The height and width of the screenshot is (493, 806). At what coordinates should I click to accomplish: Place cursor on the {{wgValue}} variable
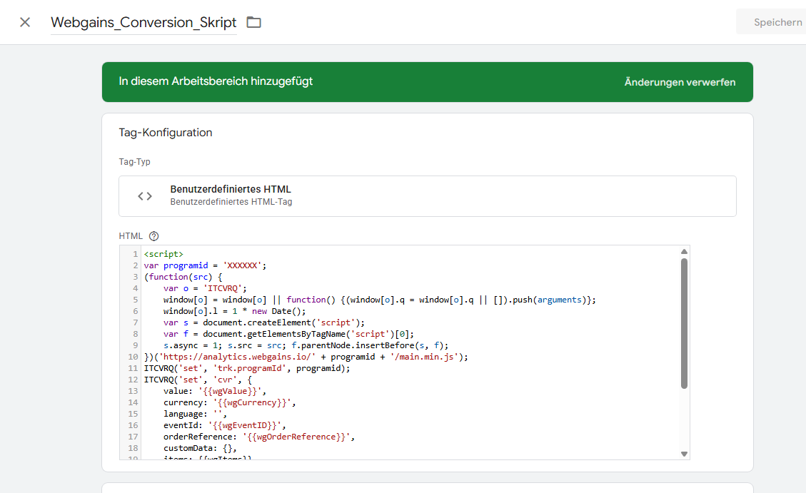234,391
